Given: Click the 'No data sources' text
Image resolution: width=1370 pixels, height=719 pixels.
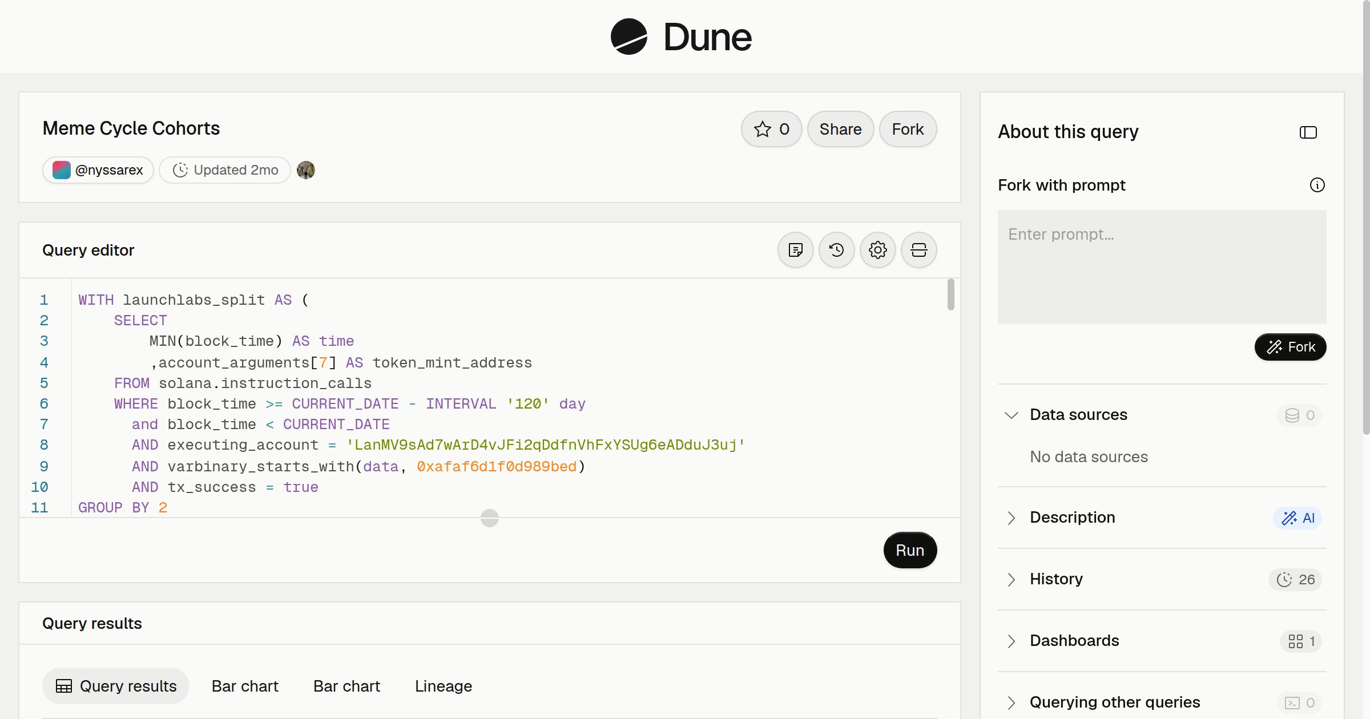Looking at the screenshot, I should point(1089,457).
